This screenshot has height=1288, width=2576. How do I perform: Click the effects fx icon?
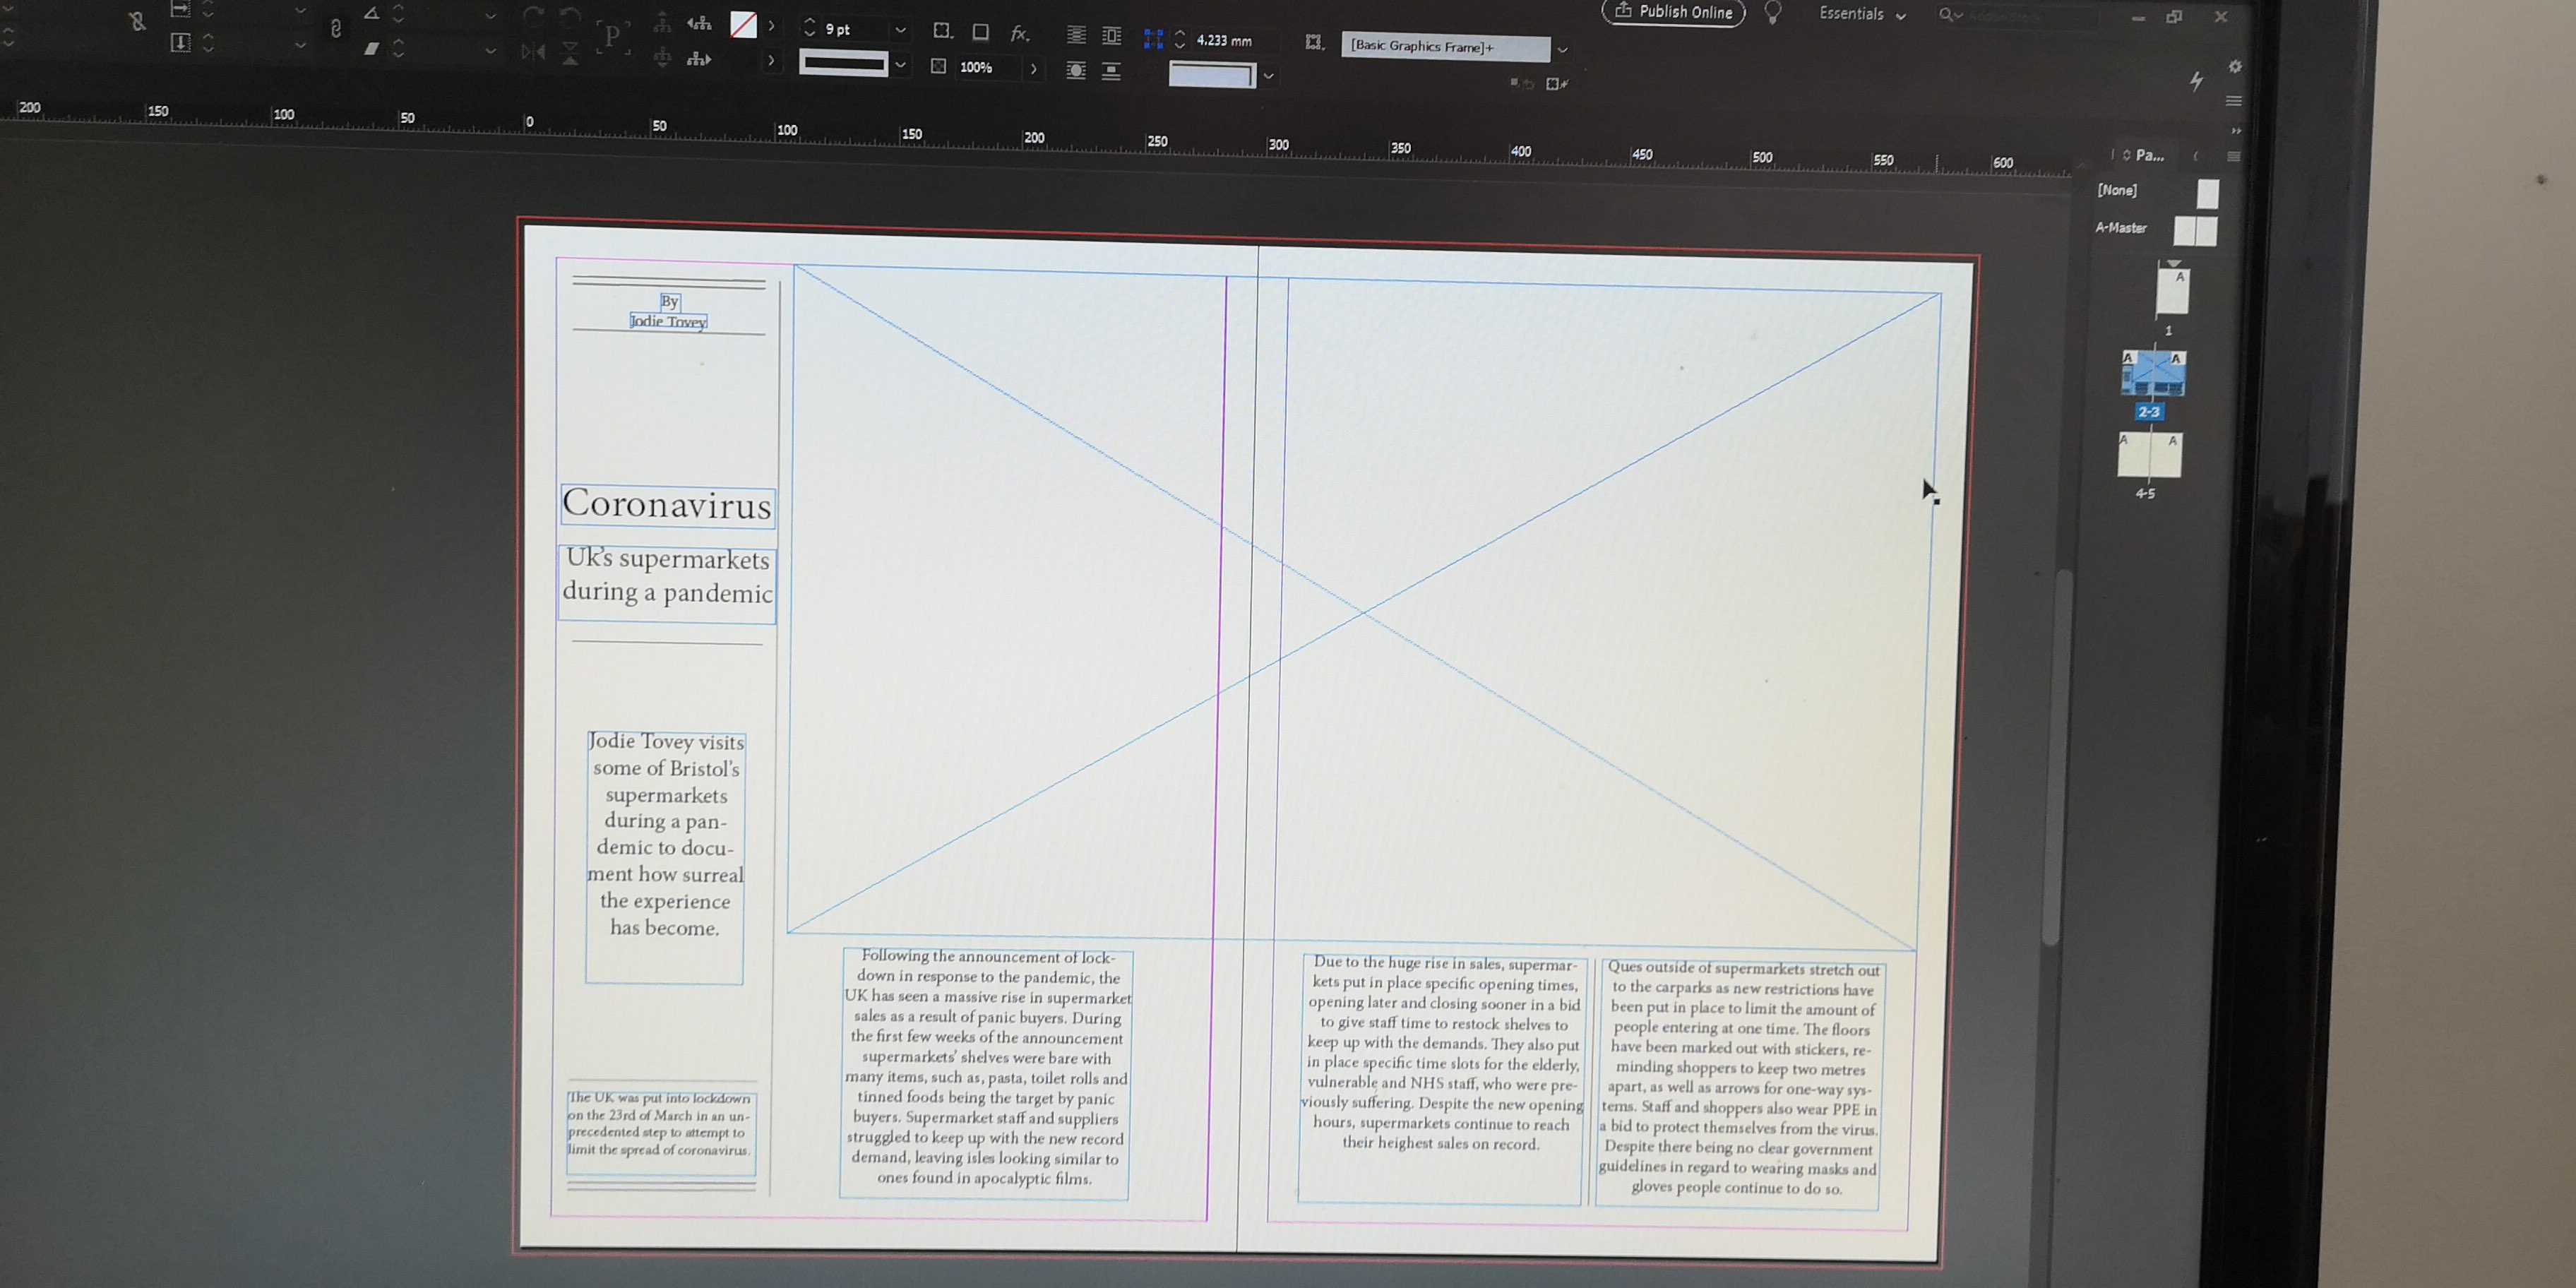coord(1019,34)
